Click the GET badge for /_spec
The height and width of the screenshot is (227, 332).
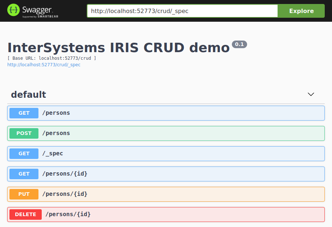[x=24, y=154]
